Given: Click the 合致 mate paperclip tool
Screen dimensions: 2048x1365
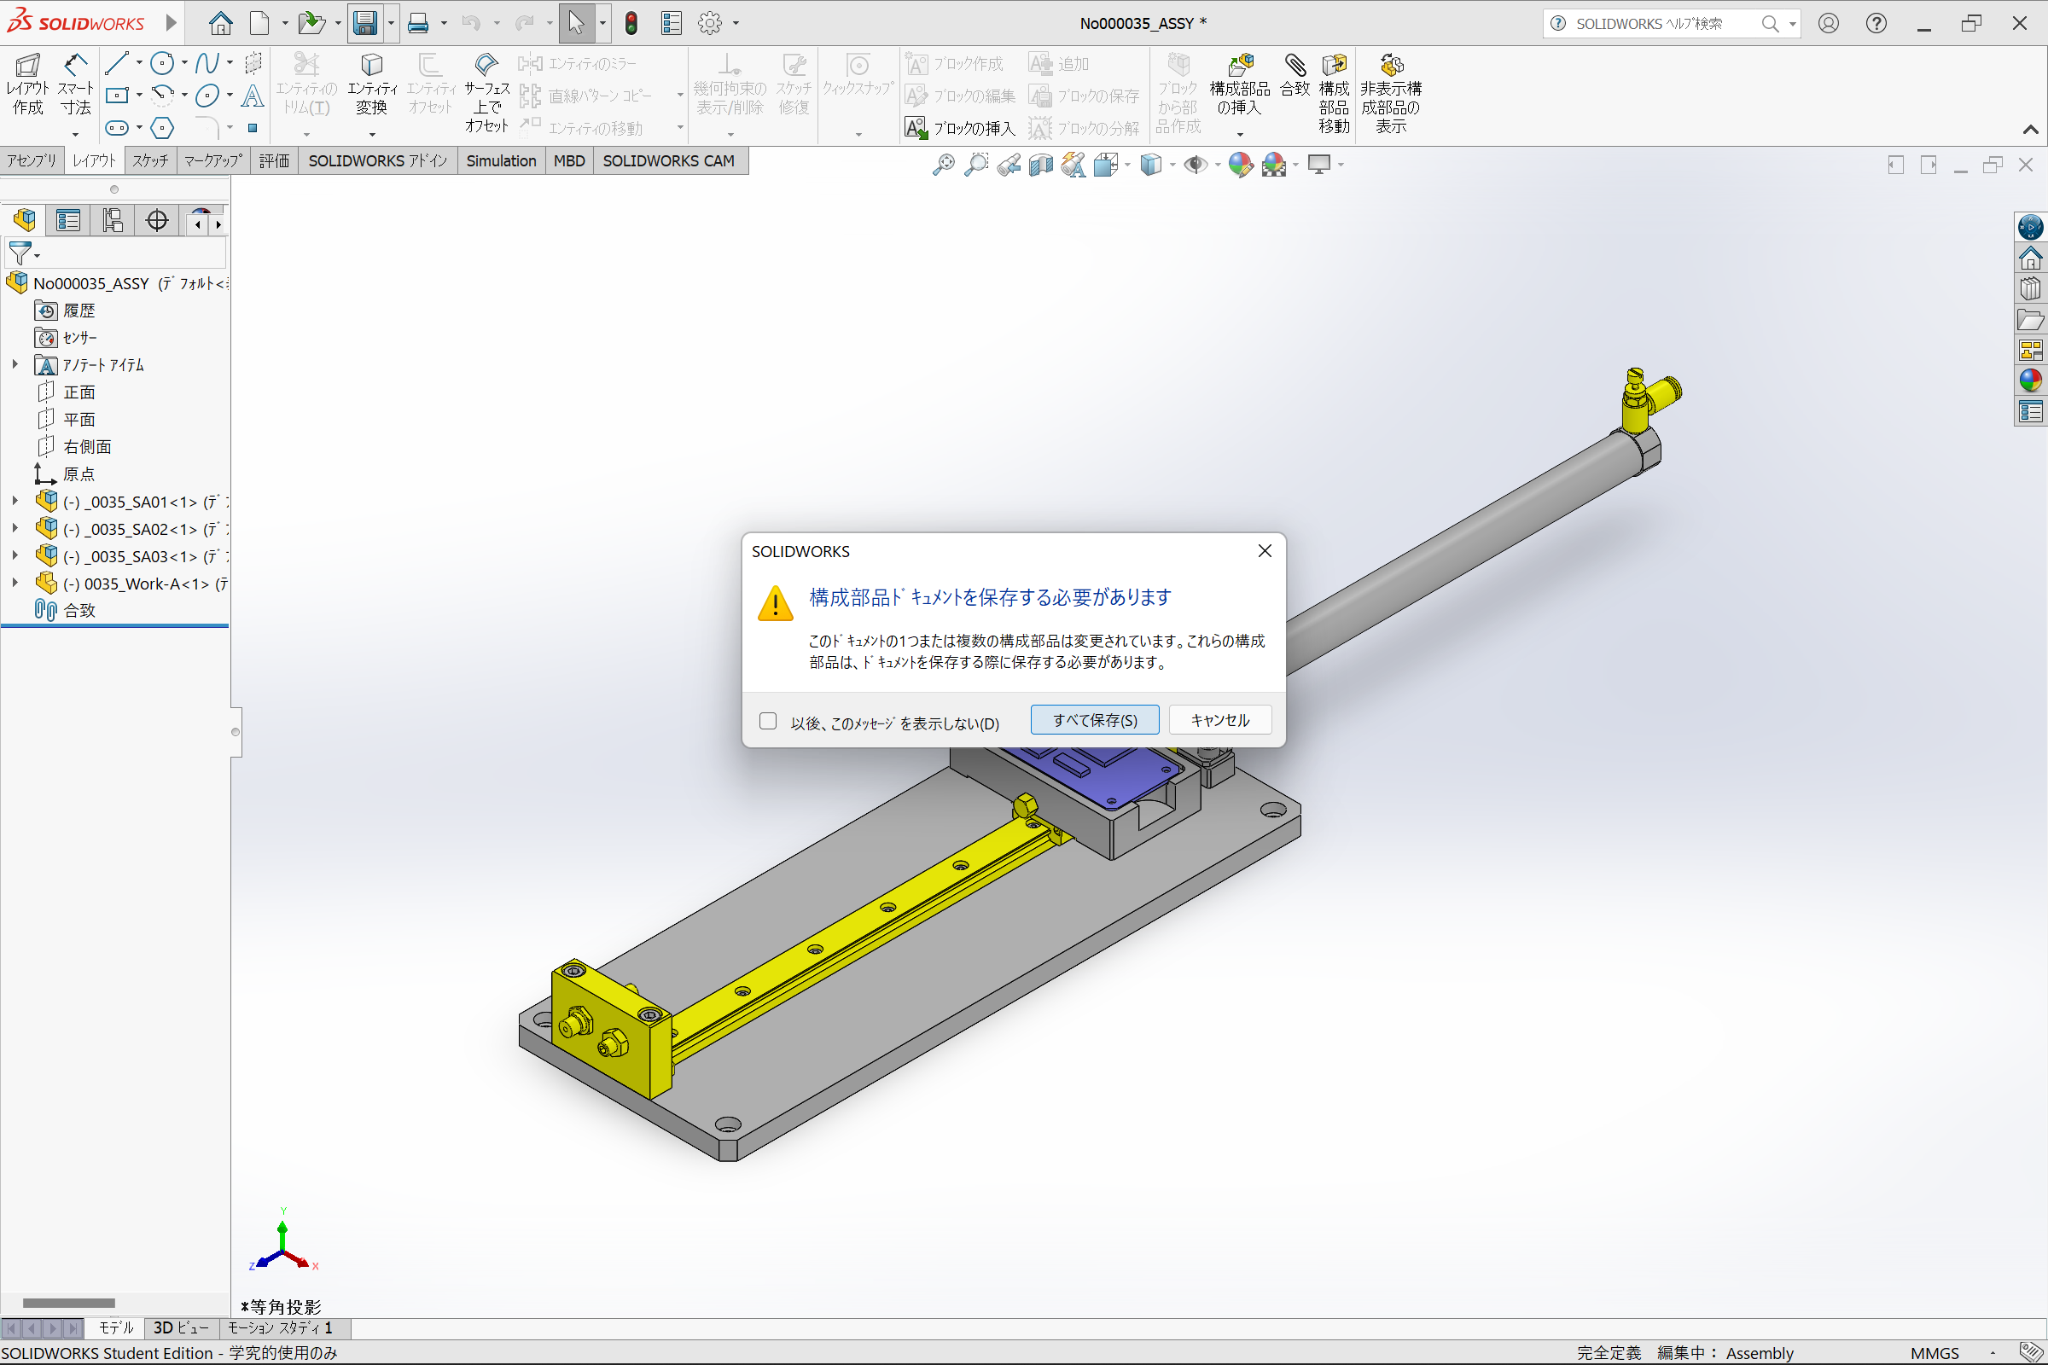Looking at the screenshot, I should 1295,76.
